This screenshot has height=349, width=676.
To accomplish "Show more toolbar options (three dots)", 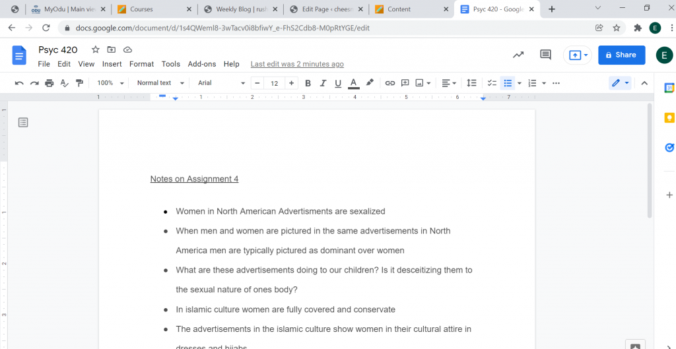I will 556,83.
